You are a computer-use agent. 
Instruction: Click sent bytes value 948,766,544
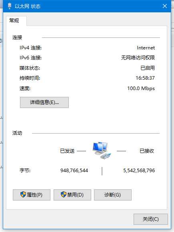[74, 171]
